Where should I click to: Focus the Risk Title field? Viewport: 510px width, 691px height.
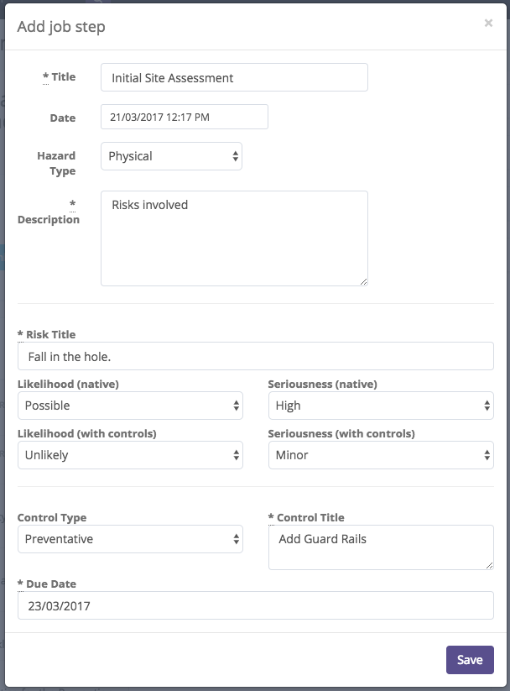[255, 356]
